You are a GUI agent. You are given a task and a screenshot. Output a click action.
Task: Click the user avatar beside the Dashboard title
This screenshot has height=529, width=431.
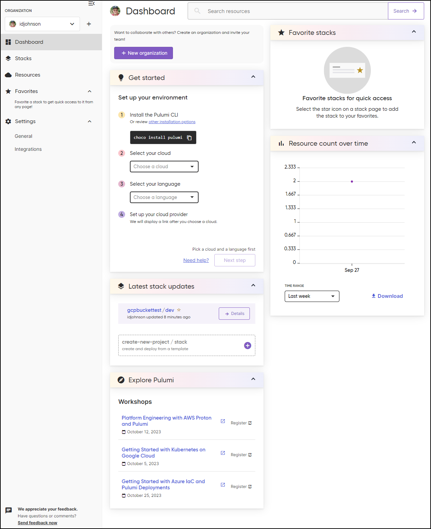tap(115, 11)
